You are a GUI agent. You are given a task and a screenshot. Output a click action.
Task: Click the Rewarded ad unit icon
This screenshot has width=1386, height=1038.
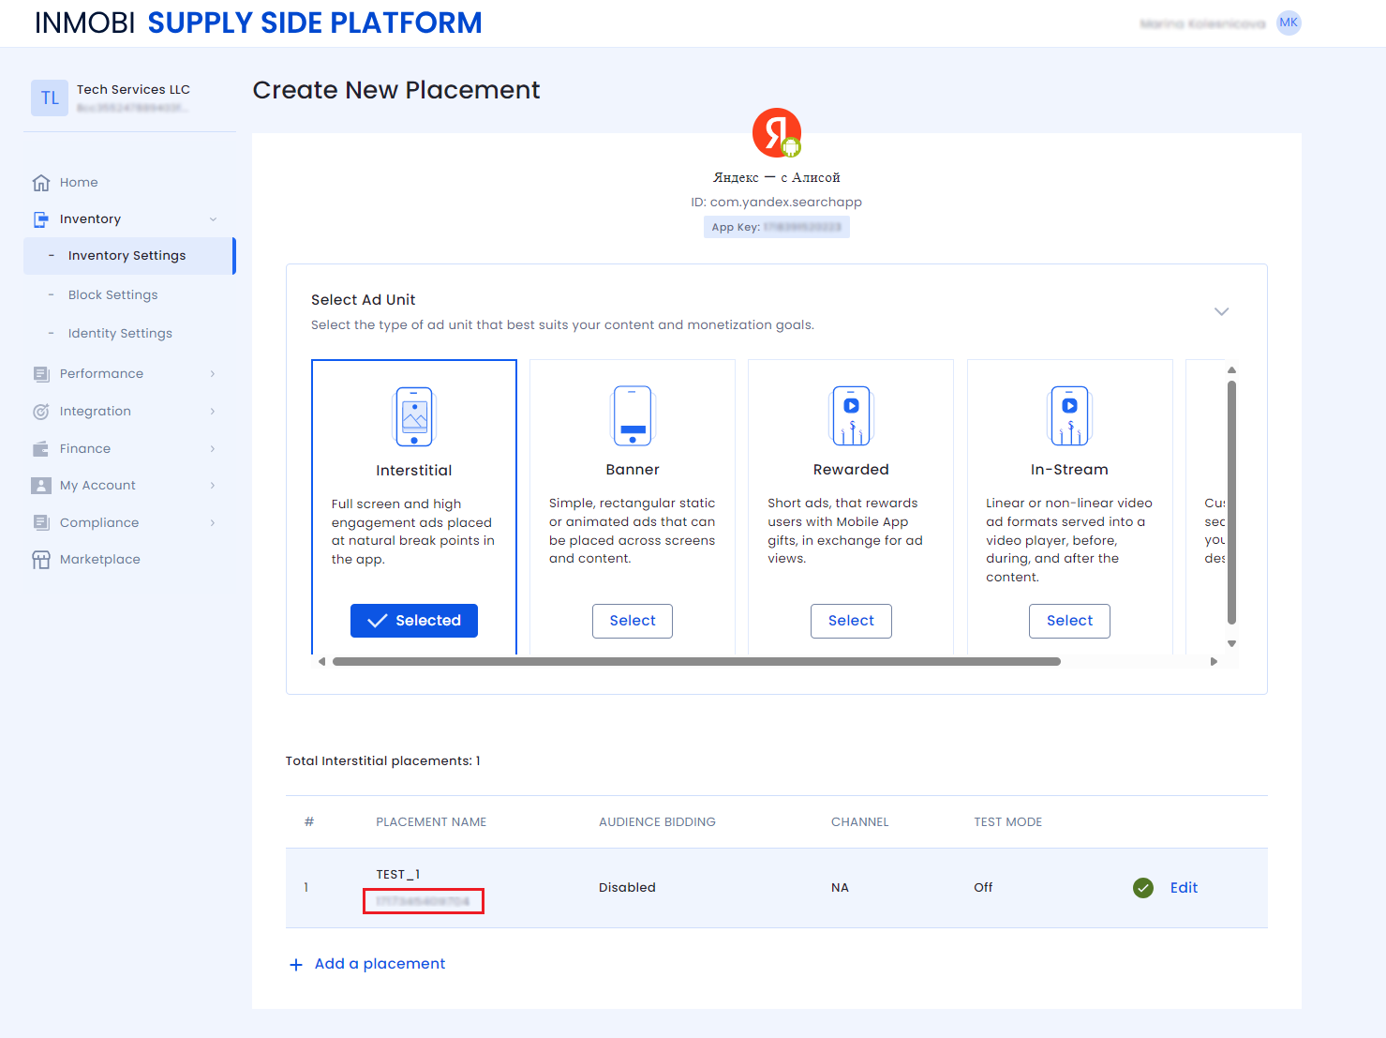pos(851,416)
